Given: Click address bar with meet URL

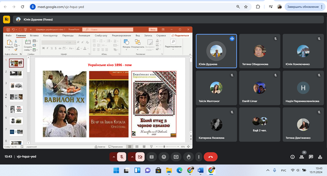Looking at the screenshot, I should pos(134,7).
